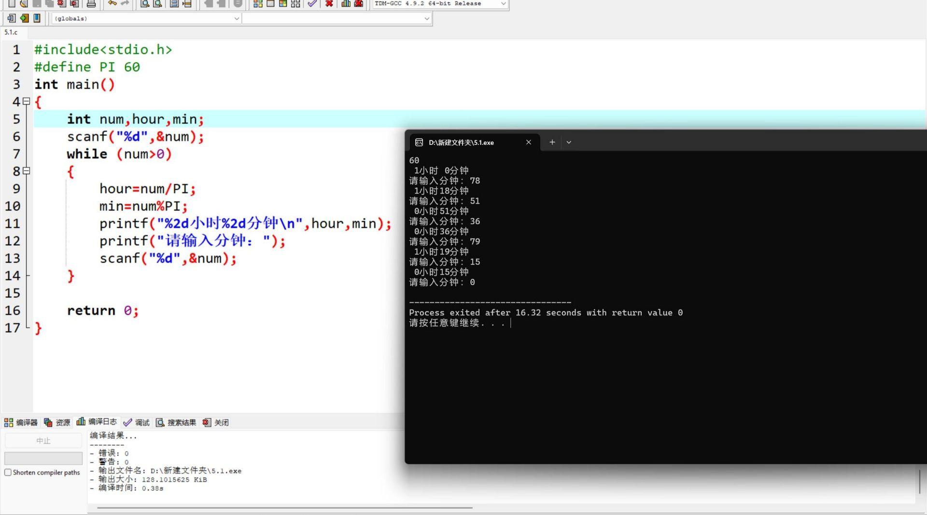Delete profiling information icon

click(x=359, y=3)
